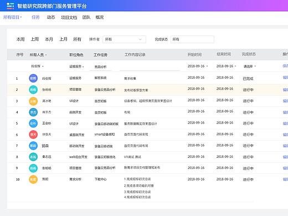Click the 前端开发 role in row 4
The image size is (288, 216).
[75, 112]
